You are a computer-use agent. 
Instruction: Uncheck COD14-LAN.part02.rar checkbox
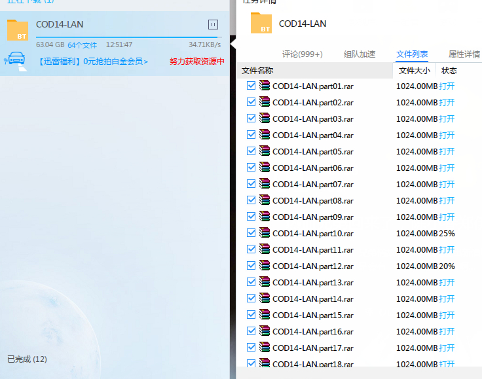[251, 101]
